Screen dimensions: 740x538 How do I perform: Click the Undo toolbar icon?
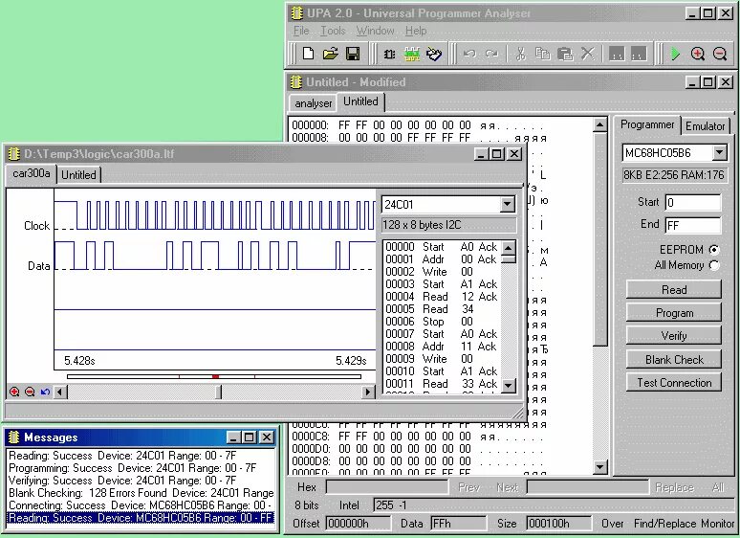(x=469, y=54)
